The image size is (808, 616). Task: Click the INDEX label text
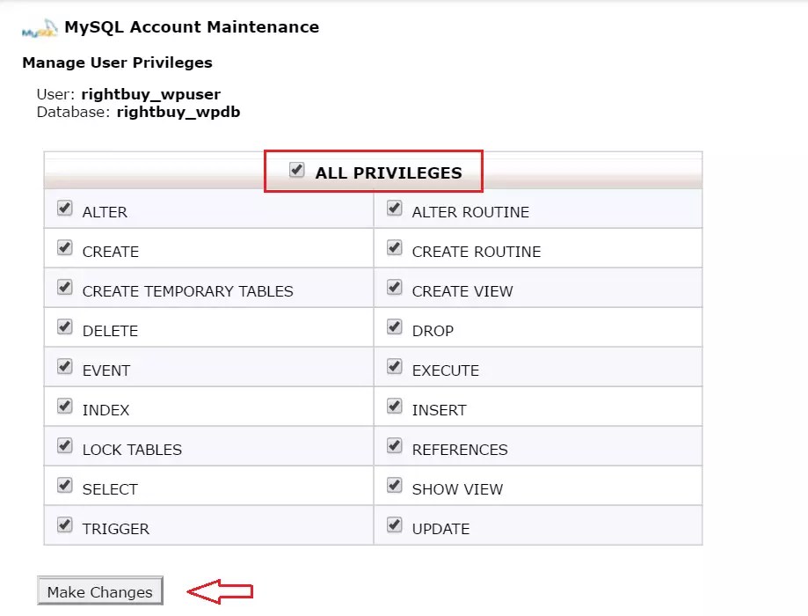(x=106, y=410)
